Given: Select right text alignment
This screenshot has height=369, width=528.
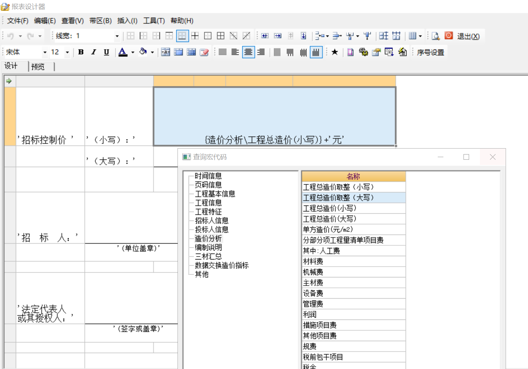Looking at the screenshot, I should click(261, 52).
